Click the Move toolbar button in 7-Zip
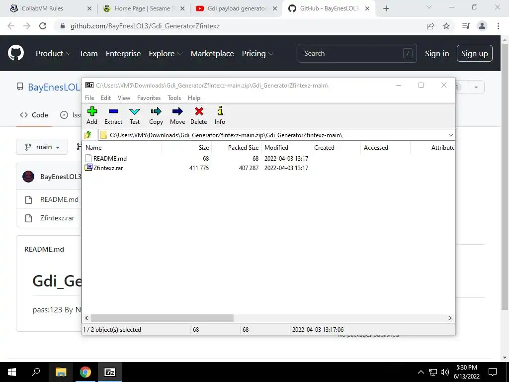 tap(177, 115)
